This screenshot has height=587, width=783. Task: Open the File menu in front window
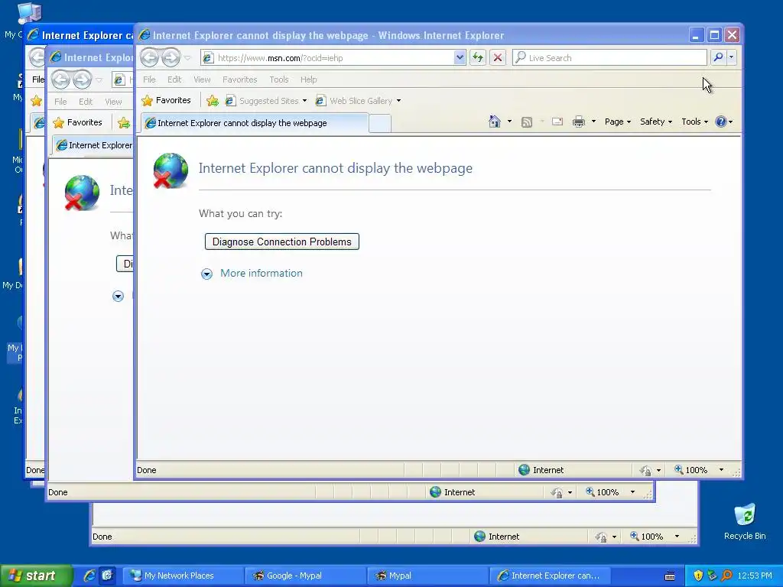pos(149,79)
